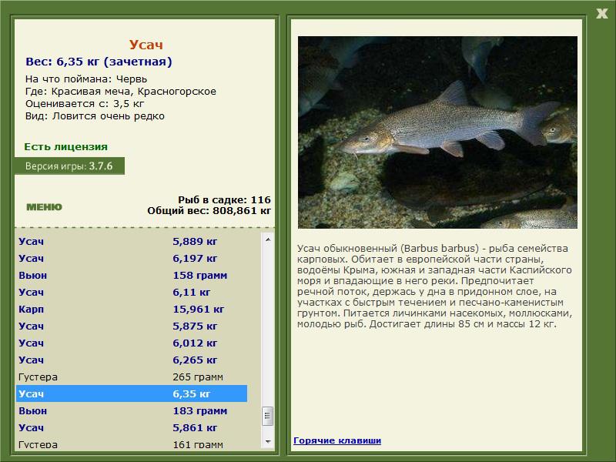Image resolution: width=616 pixels, height=462 pixels.
Task: Select the Усач 5,861 кг row
Action: pyautogui.click(x=132, y=427)
